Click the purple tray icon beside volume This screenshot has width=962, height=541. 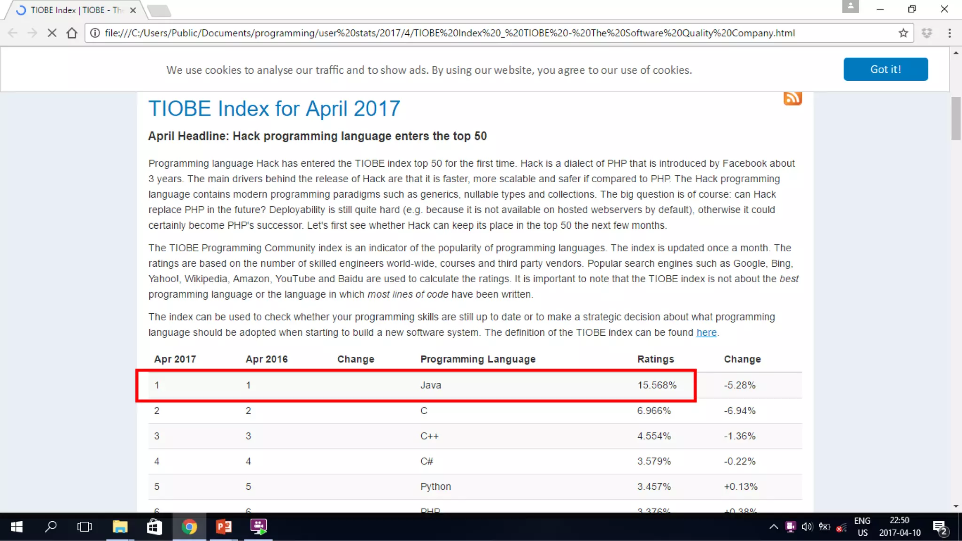(791, 527)
